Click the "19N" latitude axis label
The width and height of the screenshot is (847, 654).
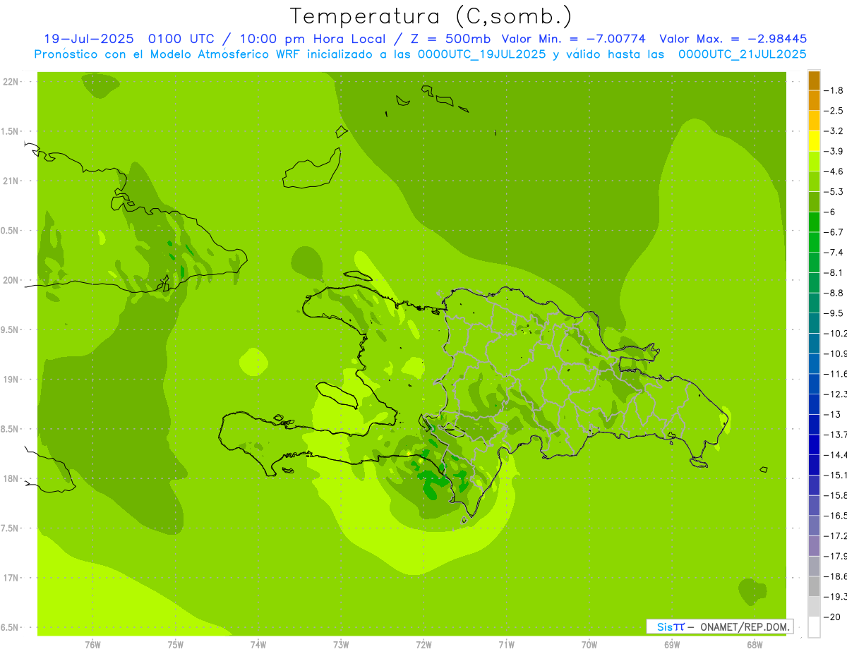click(11, 380)
